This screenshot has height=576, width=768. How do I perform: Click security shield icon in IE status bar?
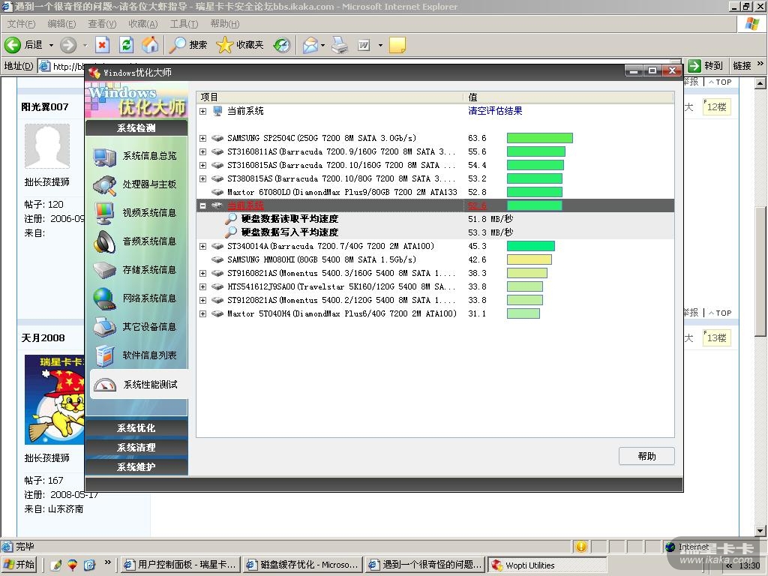click(x=581, y=546)
